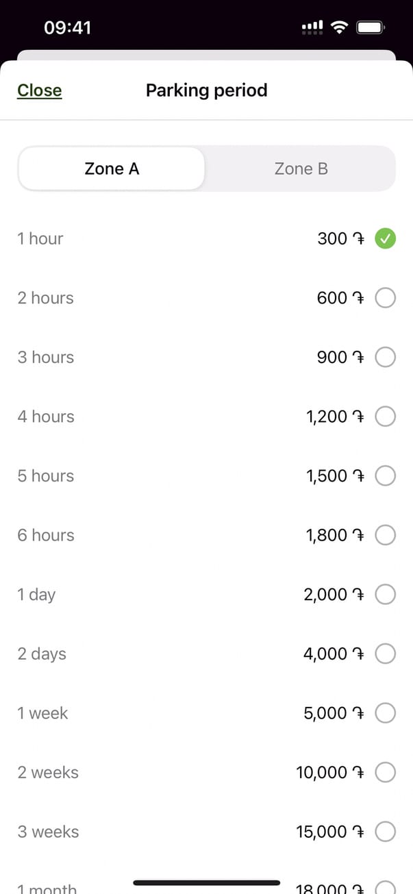413x894 pixels.
Task: Choose the 1 day radio button
Action: [x=386, y=595]
